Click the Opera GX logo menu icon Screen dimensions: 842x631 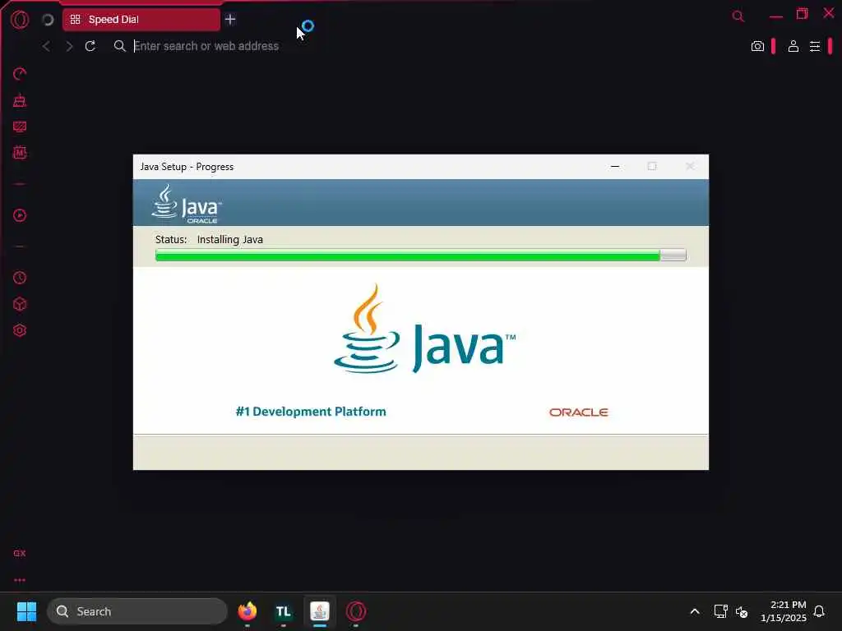20,20
